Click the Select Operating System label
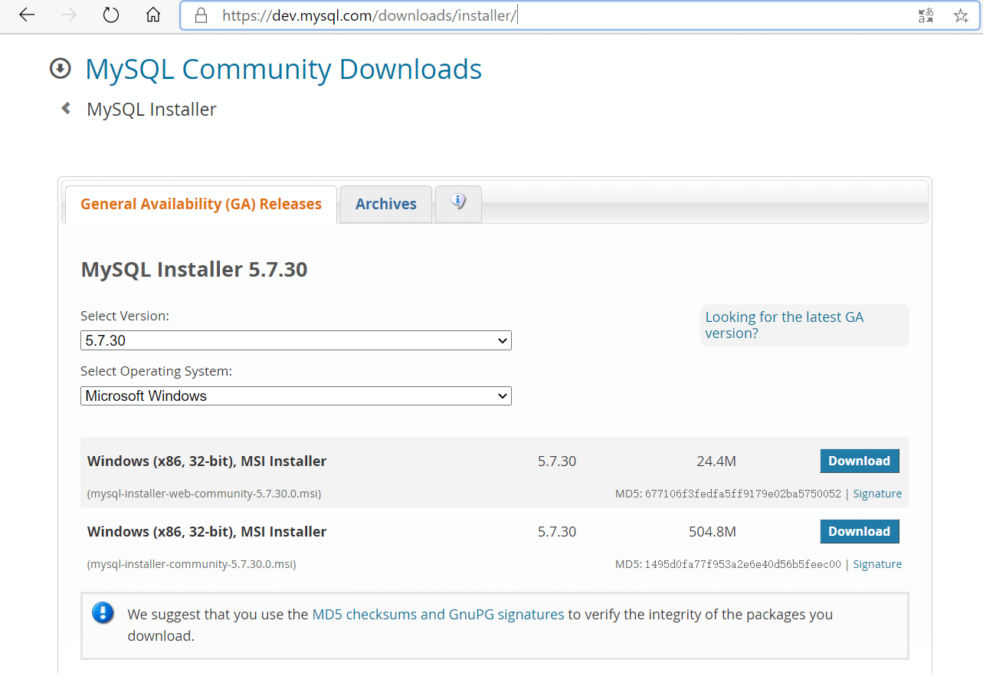 (x=156, y=371)
